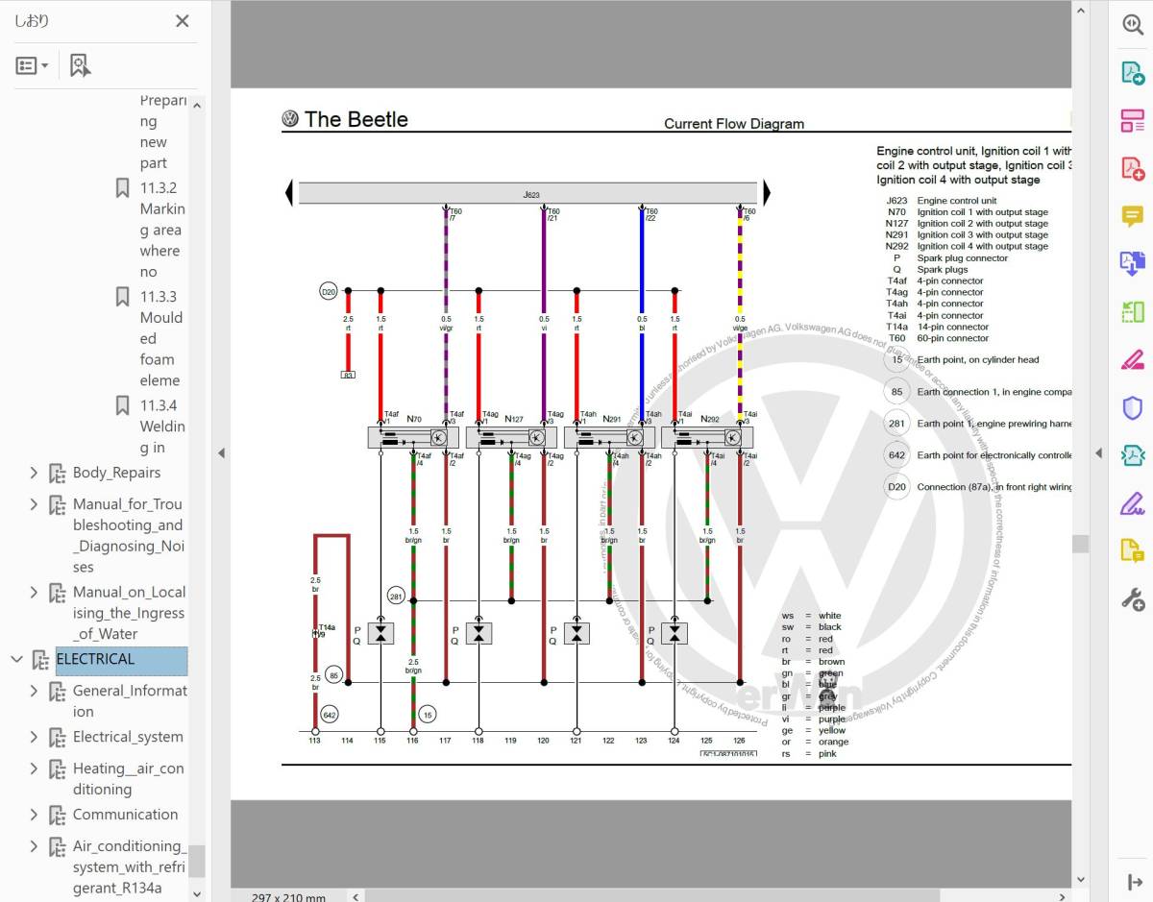
Task: Click the bookmark ribbon icon beside 11.3.4
Action: coord(122,404)
